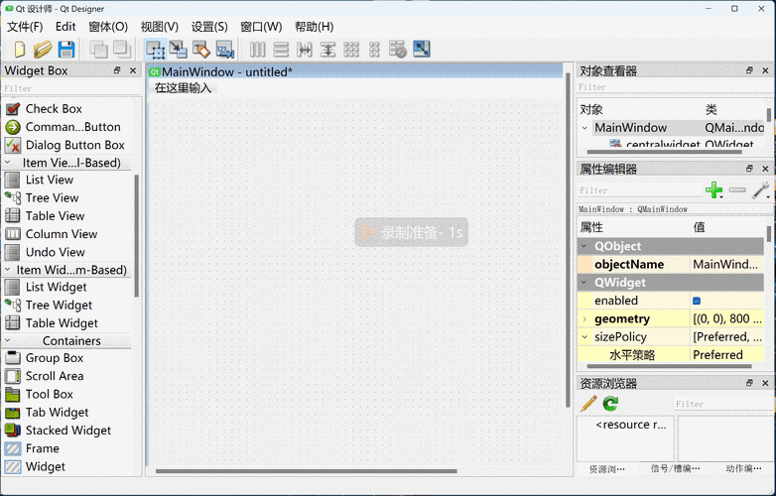Open the 窗口(W) menu
Image resolution: width=776 pixels, height=496 pixels.
tap(261, 27)
